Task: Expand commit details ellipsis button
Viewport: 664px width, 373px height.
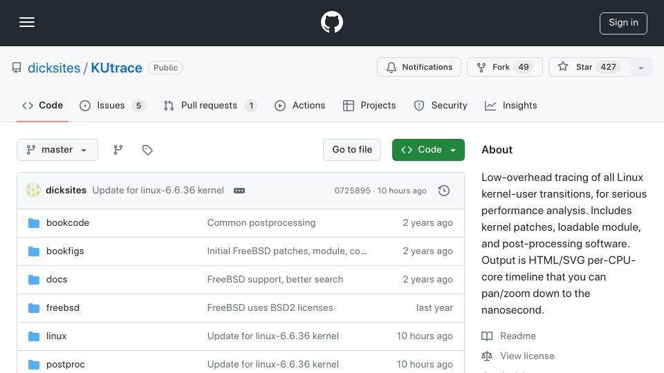Action: (239, 191)
